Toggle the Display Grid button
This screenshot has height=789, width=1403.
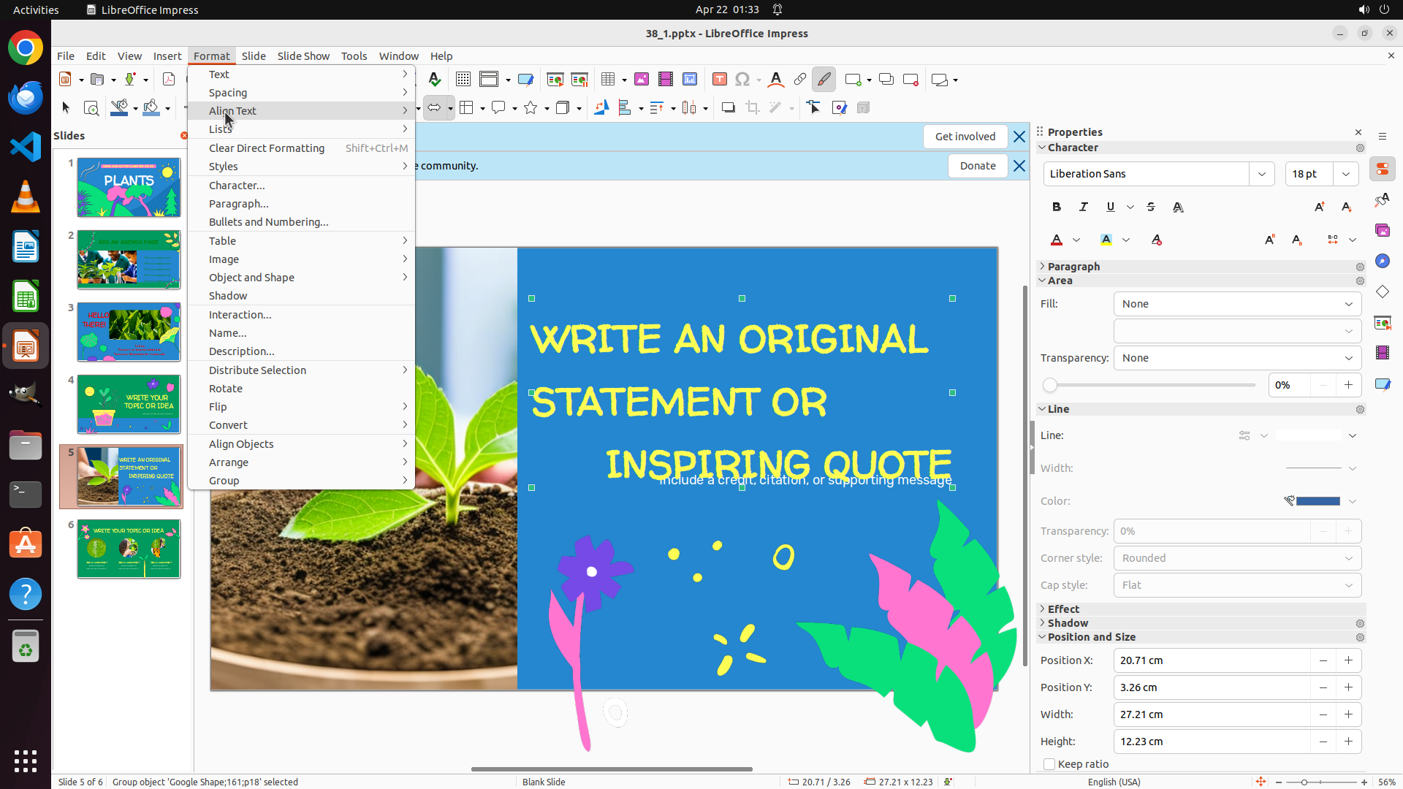(463, 80)
